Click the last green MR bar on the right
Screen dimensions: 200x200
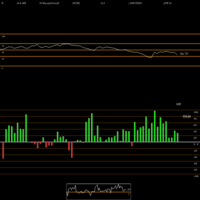click(178, 138)
